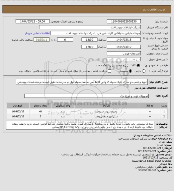
Task: Click the general need description field
Action: pos(82,82)
